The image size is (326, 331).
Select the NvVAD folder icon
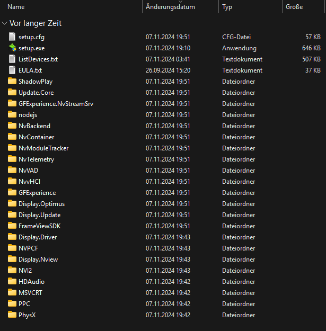[12, 171]
